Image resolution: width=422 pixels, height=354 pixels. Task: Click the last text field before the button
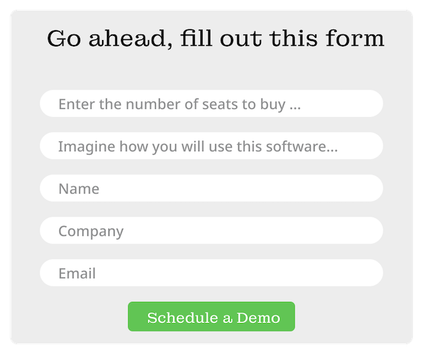[211, 273]
